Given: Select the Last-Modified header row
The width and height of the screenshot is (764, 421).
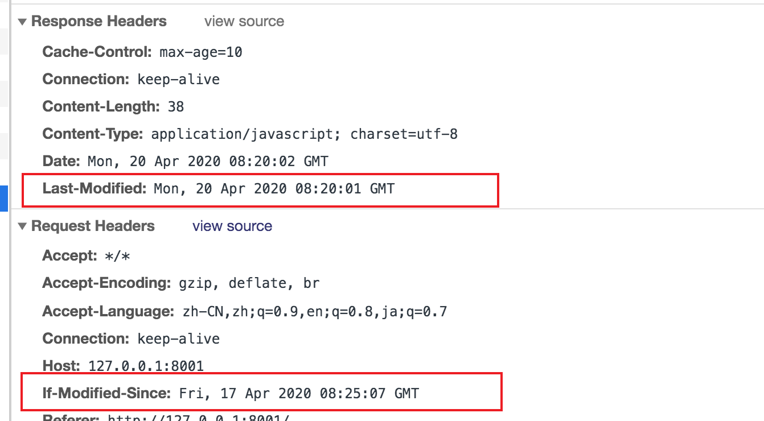Looking at the screenshot, I should (218, 189).
